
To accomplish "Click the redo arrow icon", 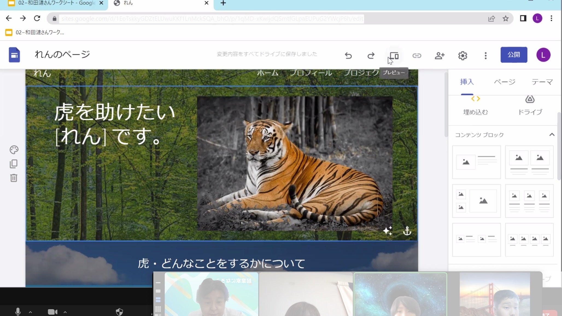I will tap(371, 56).
